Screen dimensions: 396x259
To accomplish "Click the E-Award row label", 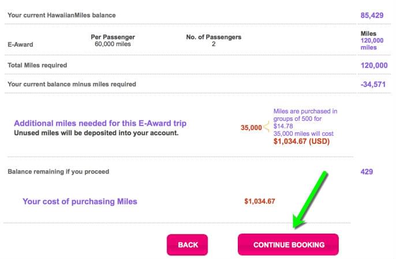I will tap(20, 44).
